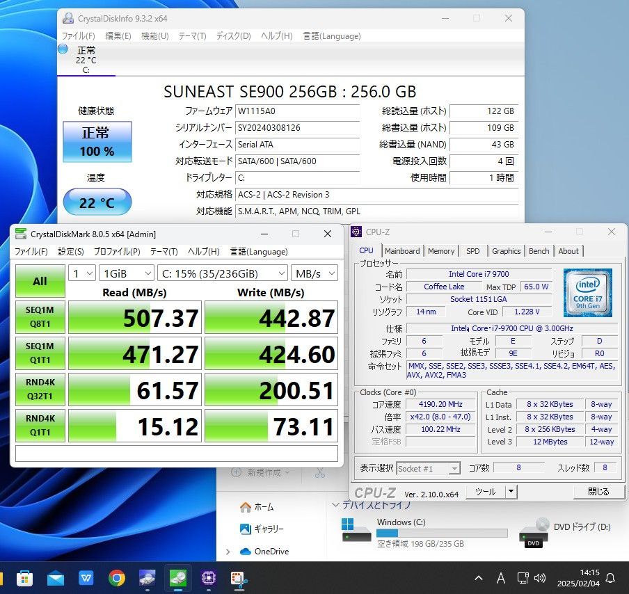Switch to CrystalDiskInfo taskbar icon
This screenshot has height=594, width=629.
148,578
